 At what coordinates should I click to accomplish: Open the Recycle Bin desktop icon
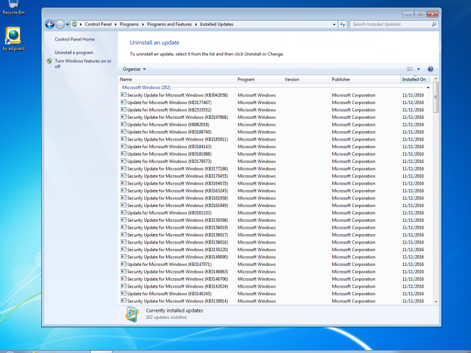point(14,8)
